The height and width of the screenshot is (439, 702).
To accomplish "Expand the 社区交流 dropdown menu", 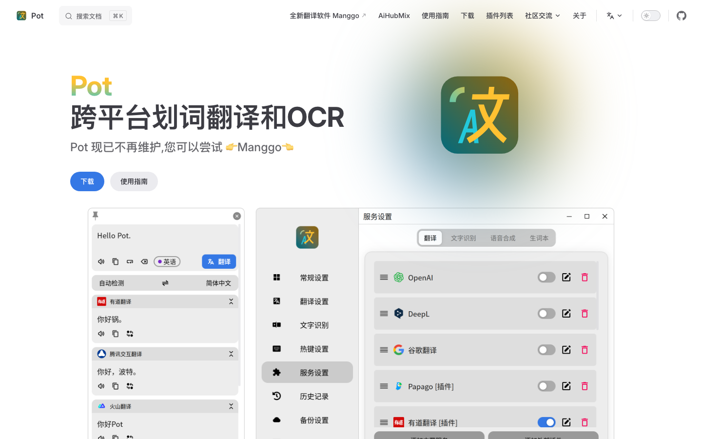I will point(543,16).
